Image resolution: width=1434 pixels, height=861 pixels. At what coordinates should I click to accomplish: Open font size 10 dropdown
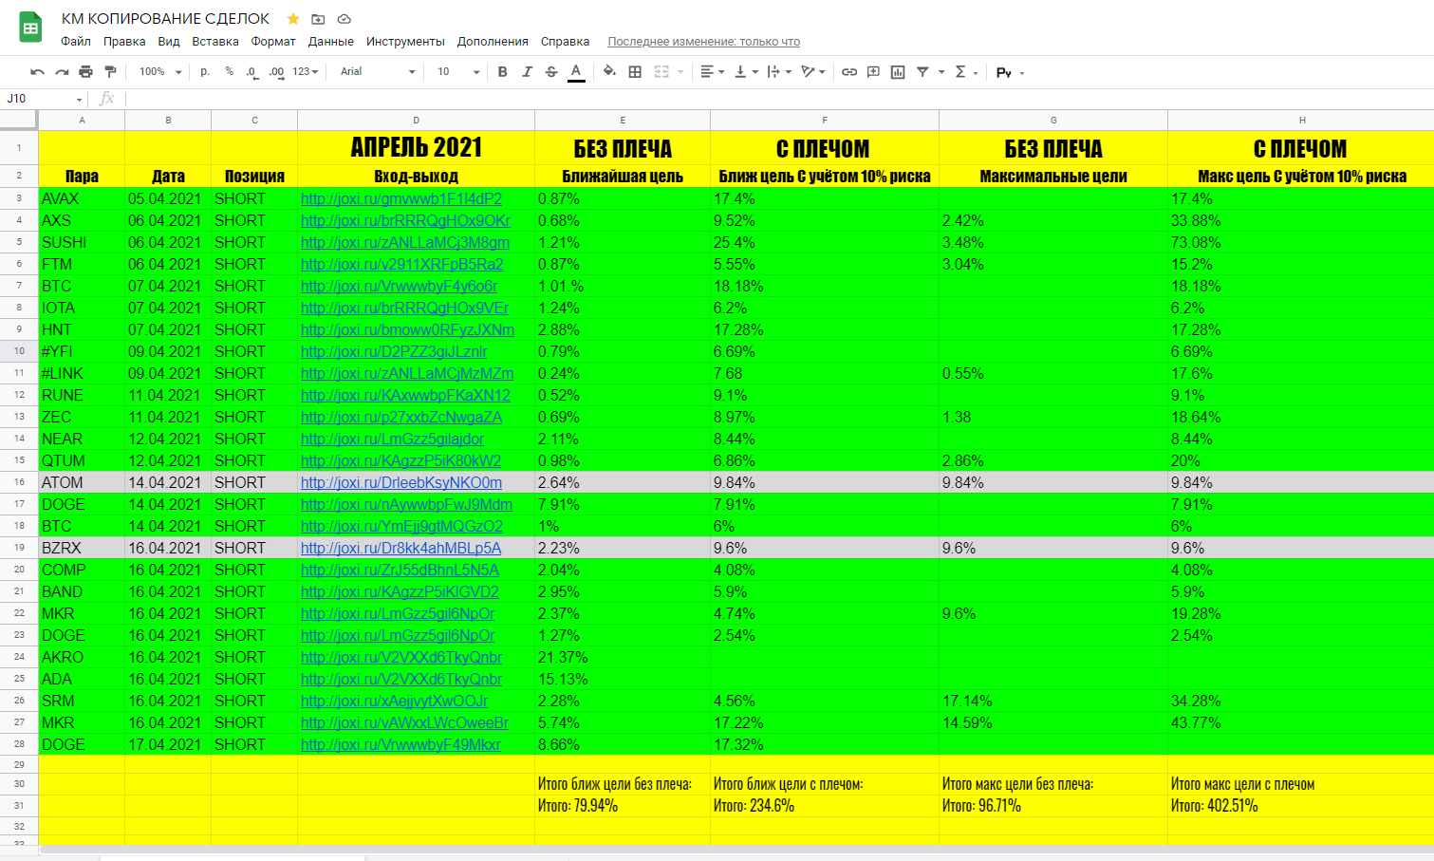pos(458,72)
